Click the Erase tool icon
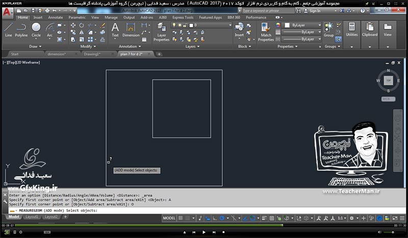This screenshot has width=408, height=238. (103, 25)
